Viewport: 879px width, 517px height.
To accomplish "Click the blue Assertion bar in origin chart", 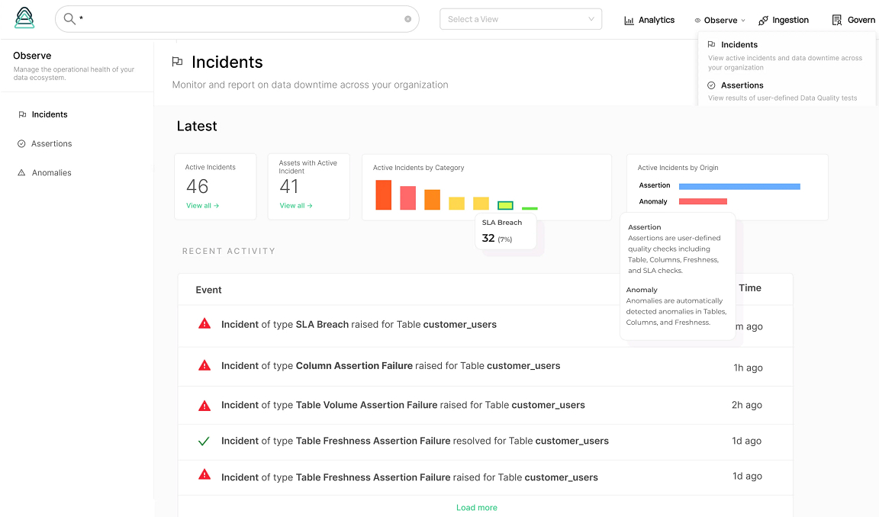I will (739, 186).
